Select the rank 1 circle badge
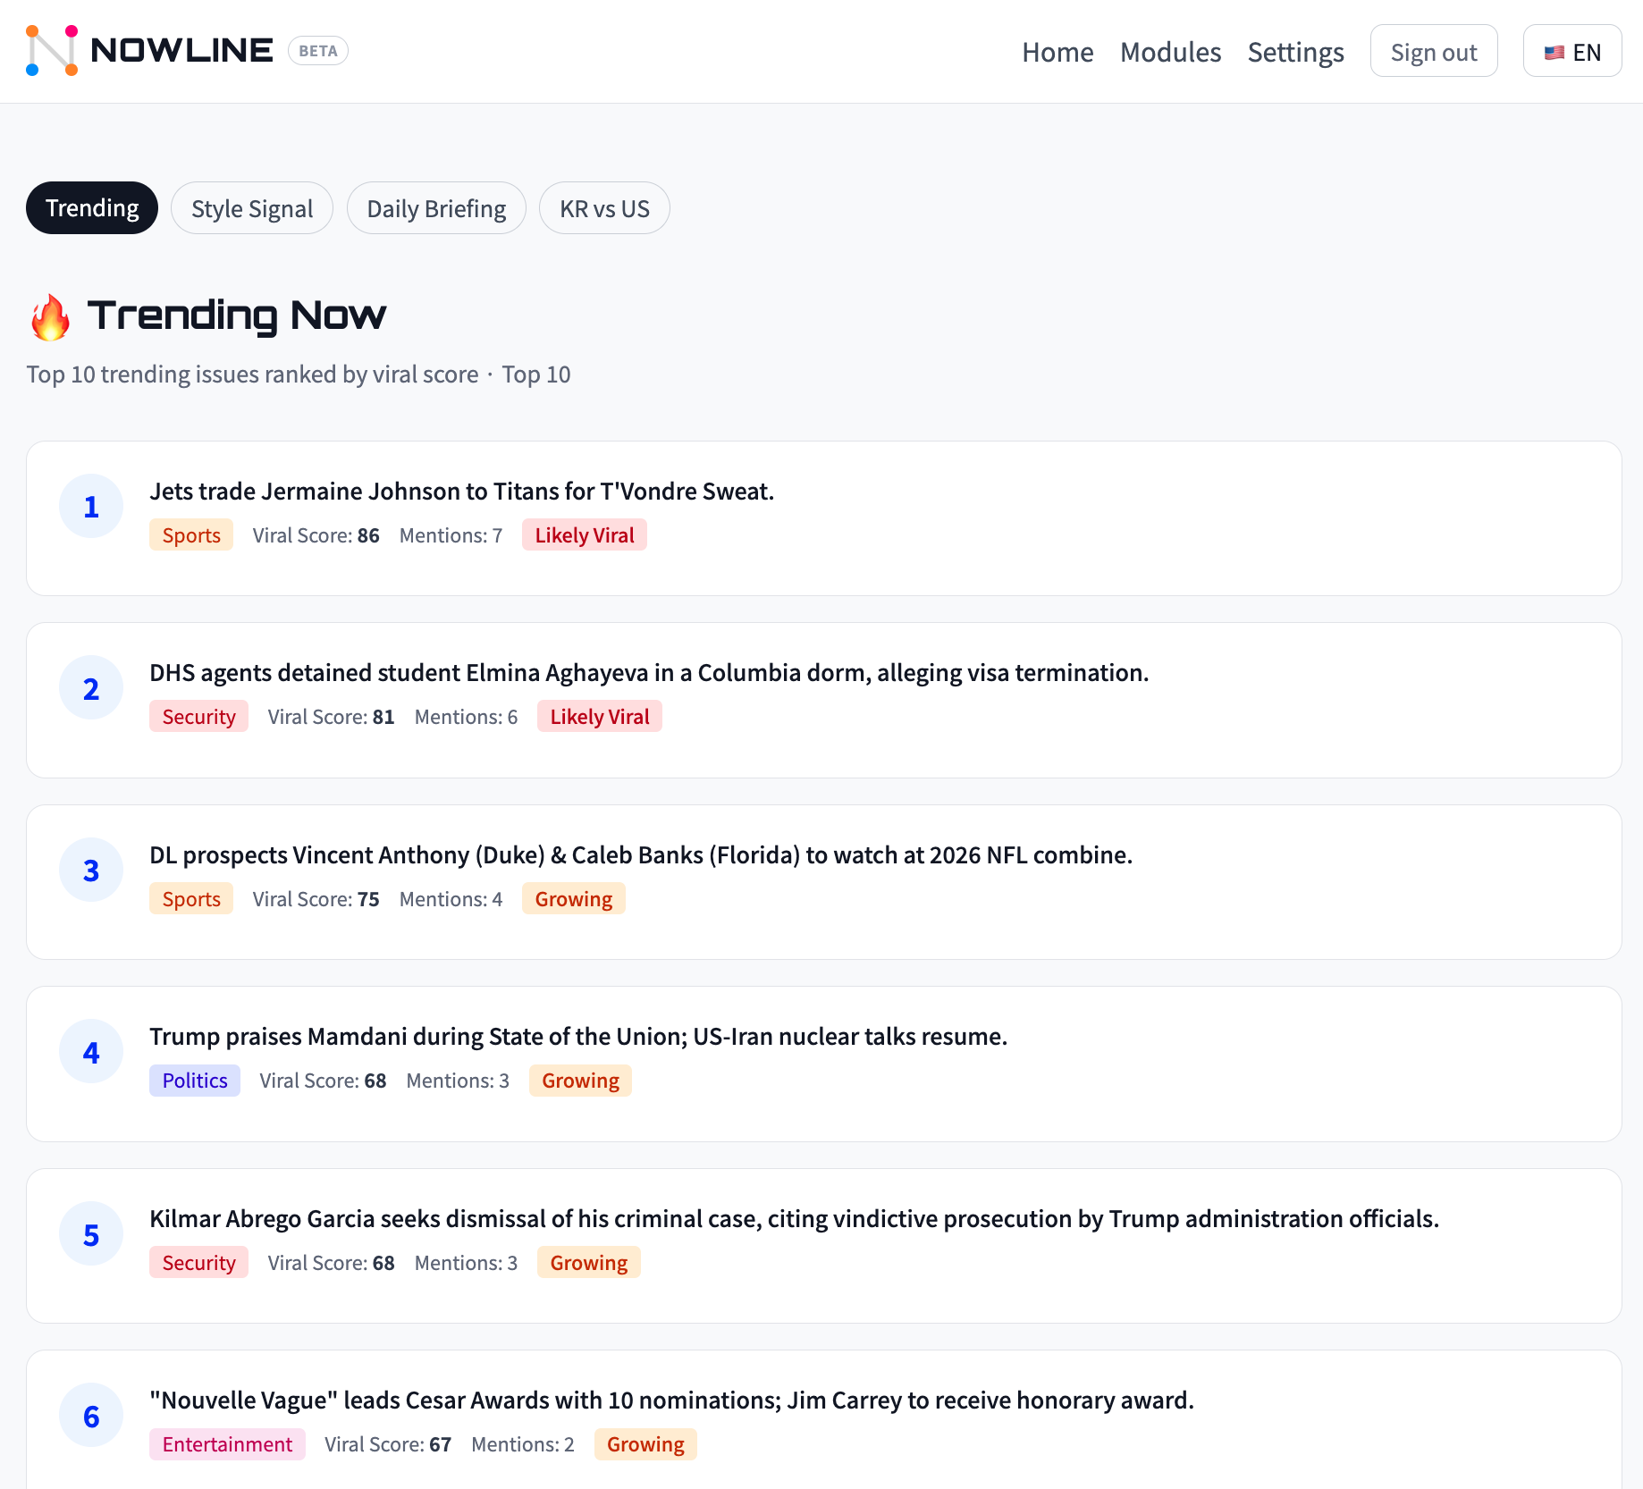Image resolution: width=1643 pixels, height=1489 pixels. (x=90, y=506)
